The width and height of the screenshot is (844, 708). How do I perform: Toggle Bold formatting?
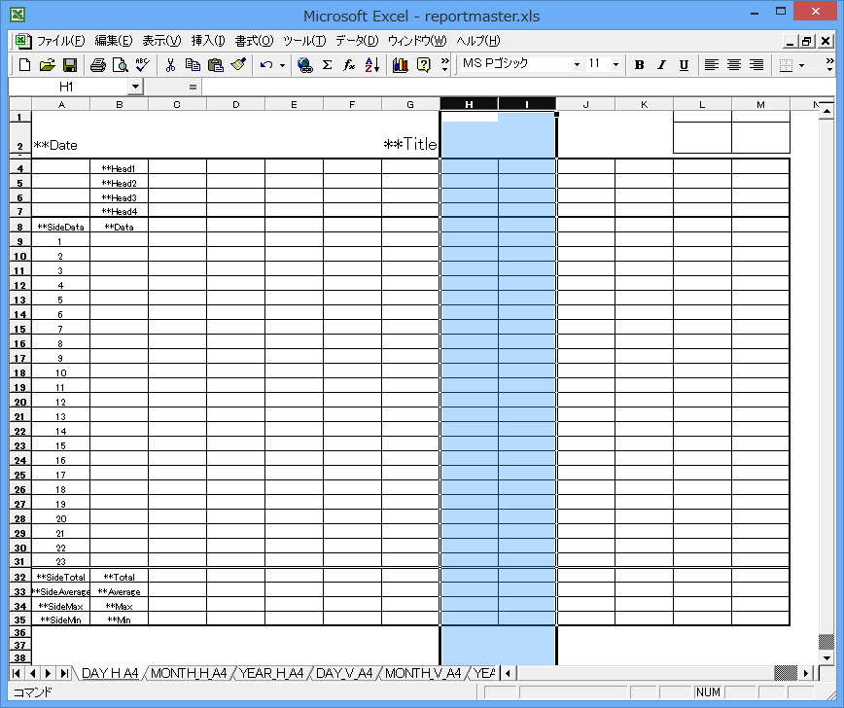click(639, 65)
